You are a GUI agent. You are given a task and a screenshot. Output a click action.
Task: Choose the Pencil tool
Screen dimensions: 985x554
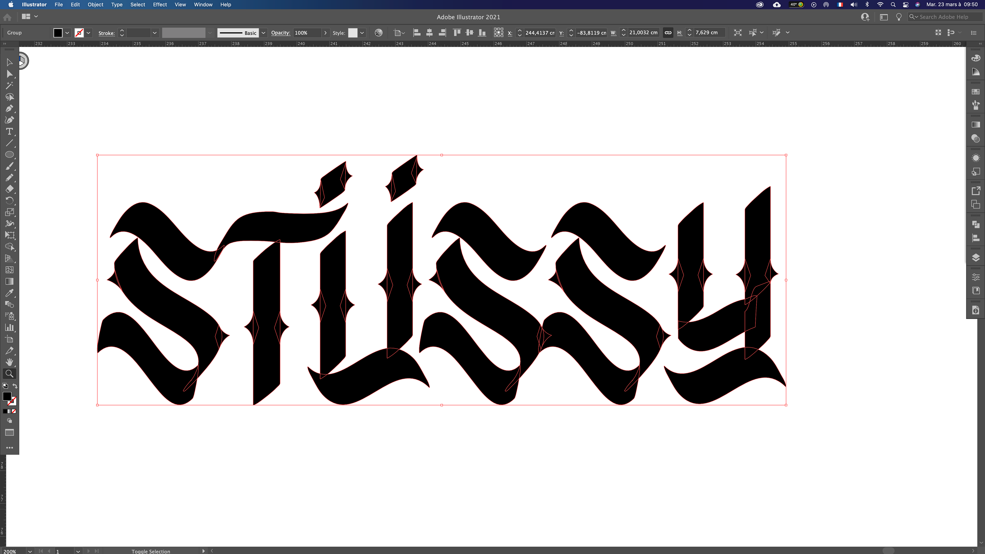(x=9, y=177)
